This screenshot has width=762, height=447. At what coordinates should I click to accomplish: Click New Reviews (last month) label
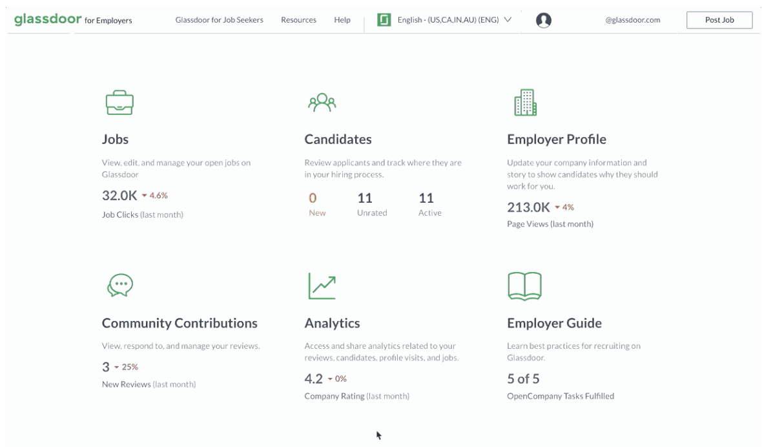point(149,384)
